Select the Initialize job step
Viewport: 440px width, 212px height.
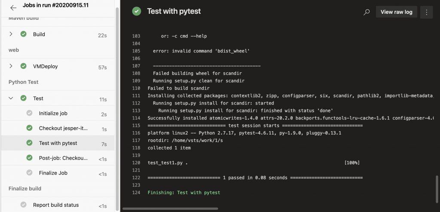[x=53, y=114]
